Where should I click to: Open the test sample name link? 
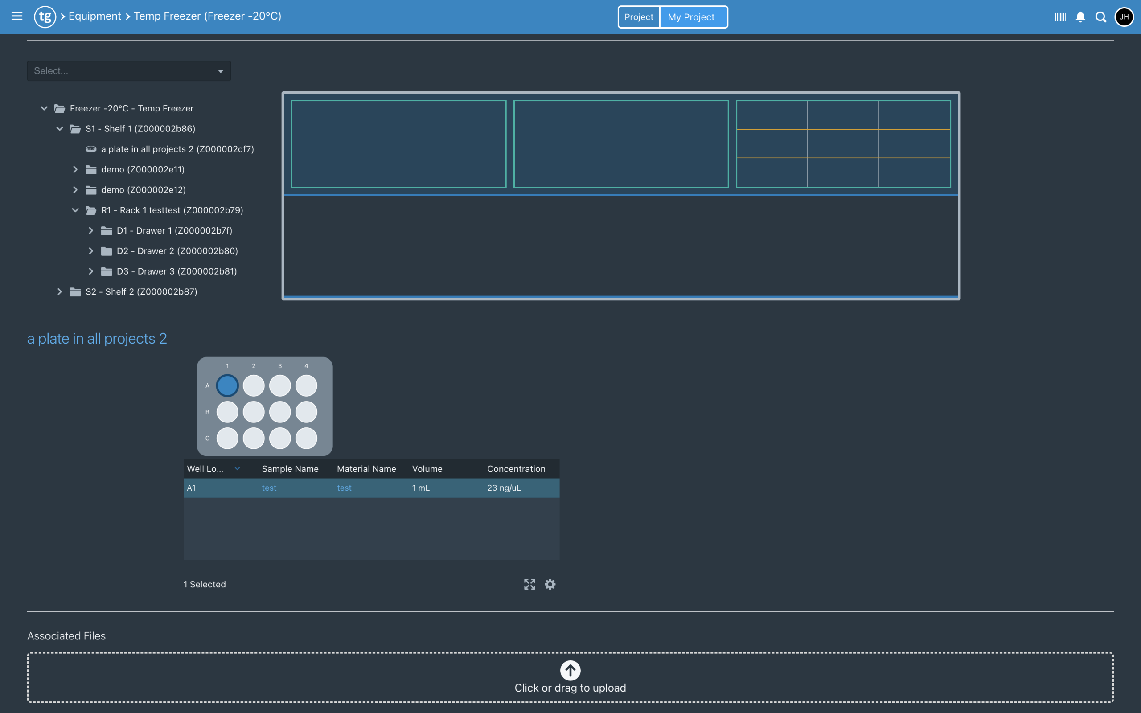click(269, 488)
